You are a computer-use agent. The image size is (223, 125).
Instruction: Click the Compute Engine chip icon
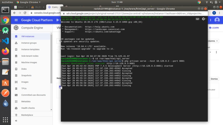[x=16, y=28]
